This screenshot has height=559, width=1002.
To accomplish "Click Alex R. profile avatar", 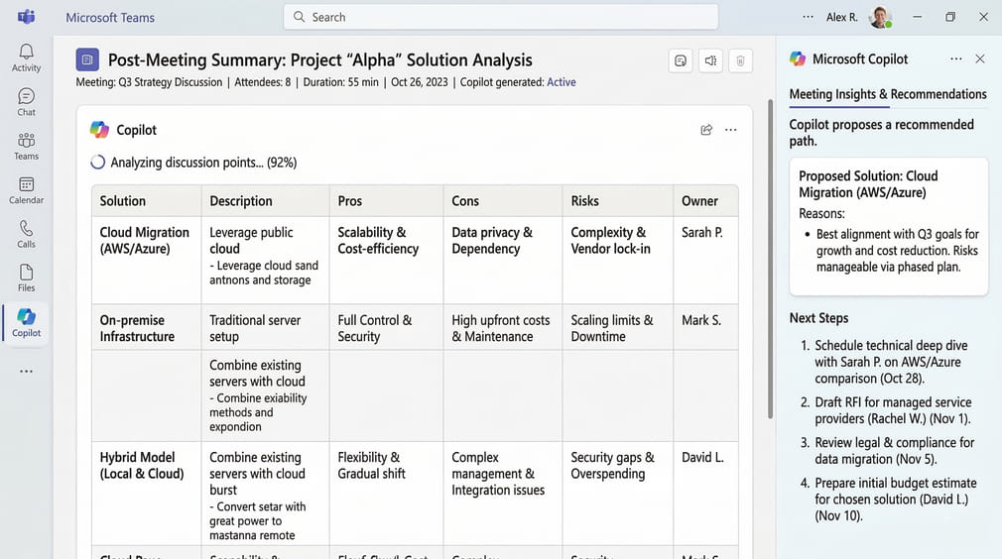I will click(x=879, y=17).
